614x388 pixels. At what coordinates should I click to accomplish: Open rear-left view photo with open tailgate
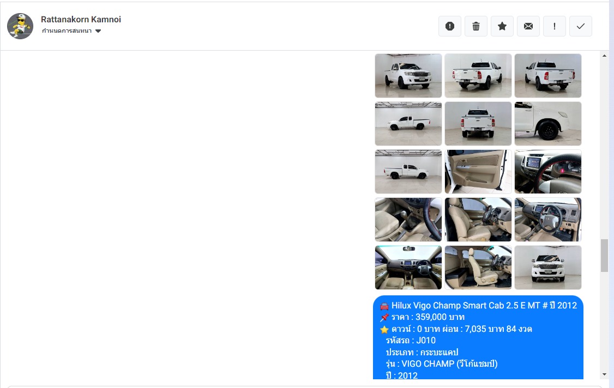[x=478, y=76]
